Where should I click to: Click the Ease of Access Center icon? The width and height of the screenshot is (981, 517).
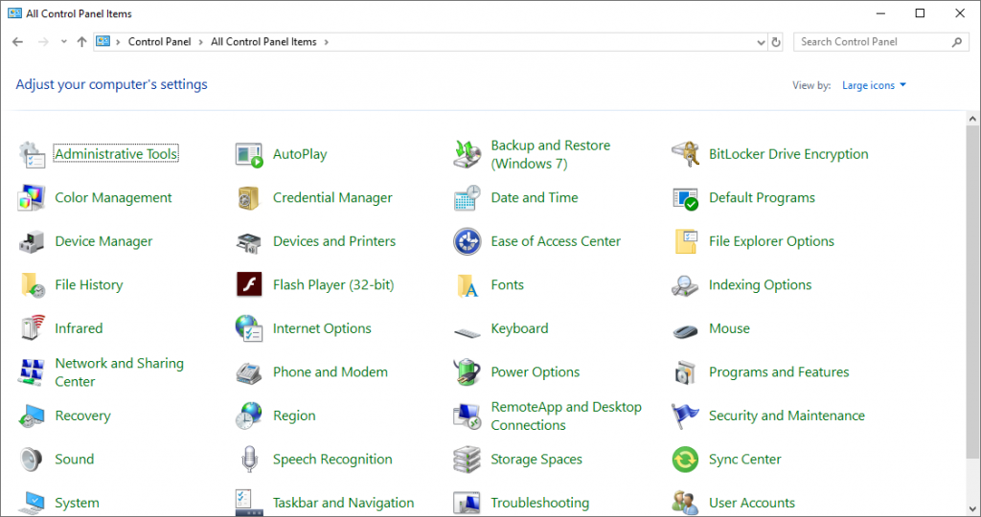click(467, 242)
